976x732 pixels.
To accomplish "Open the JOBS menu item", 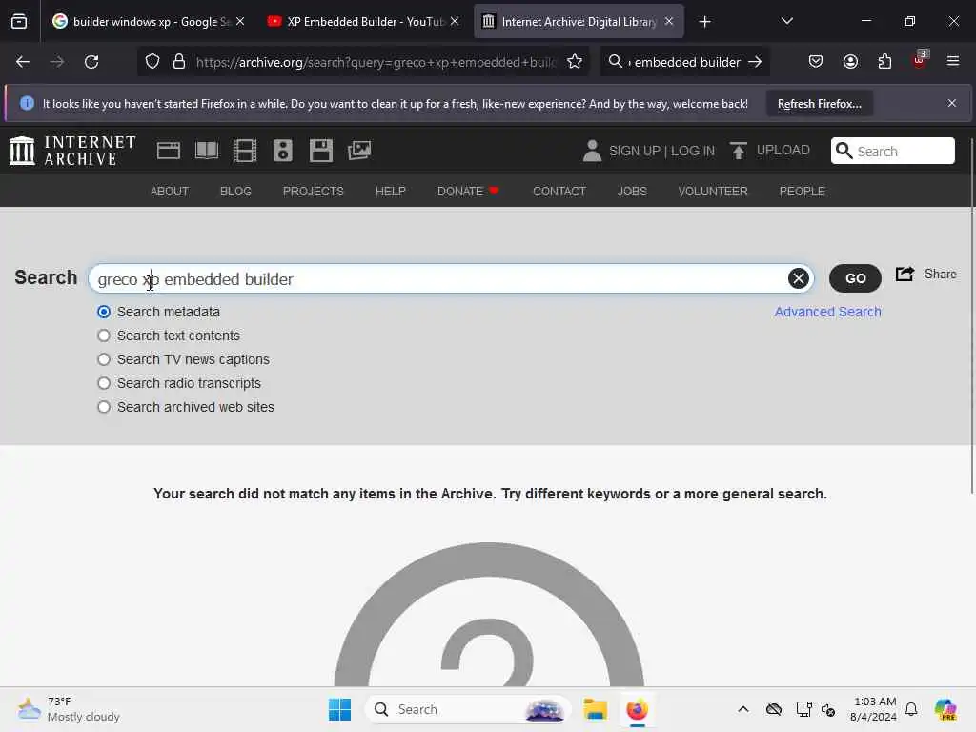I will (x=632, y=191).
